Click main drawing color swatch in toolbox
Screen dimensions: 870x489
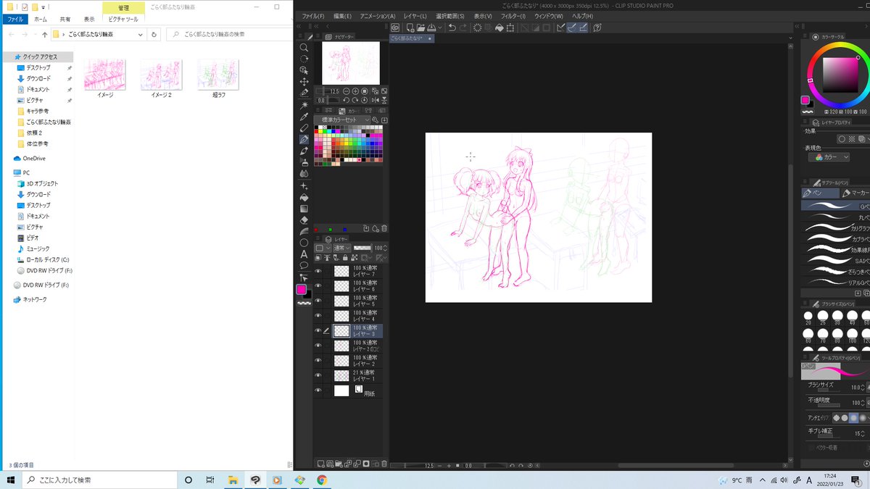tap(301, 288)
